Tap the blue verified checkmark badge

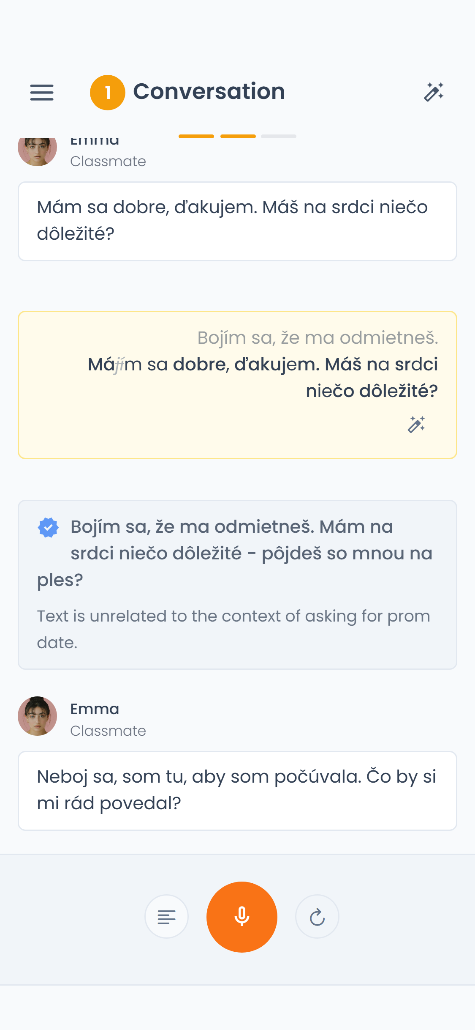click(x=48, y=527)
